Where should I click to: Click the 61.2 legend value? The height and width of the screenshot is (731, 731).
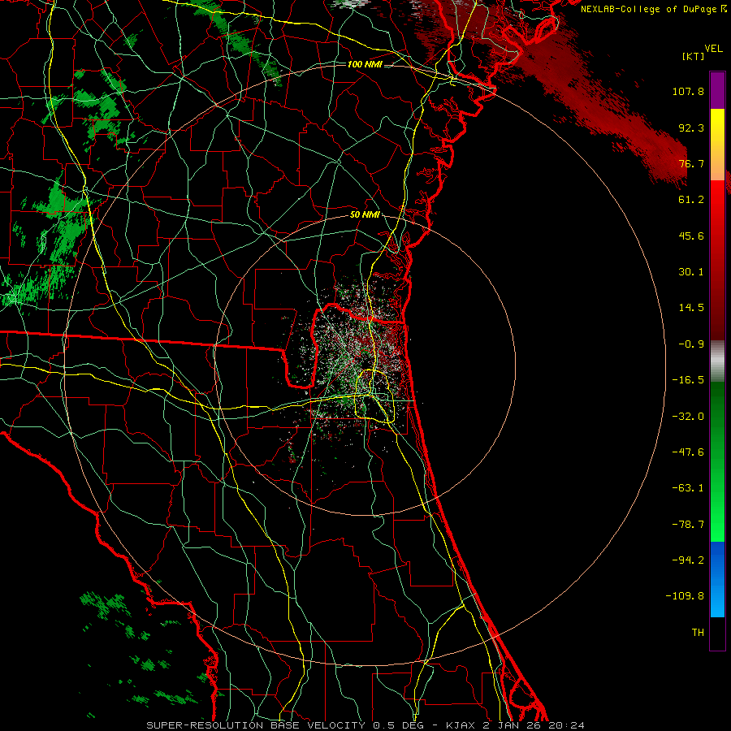[x=691, y=200]
